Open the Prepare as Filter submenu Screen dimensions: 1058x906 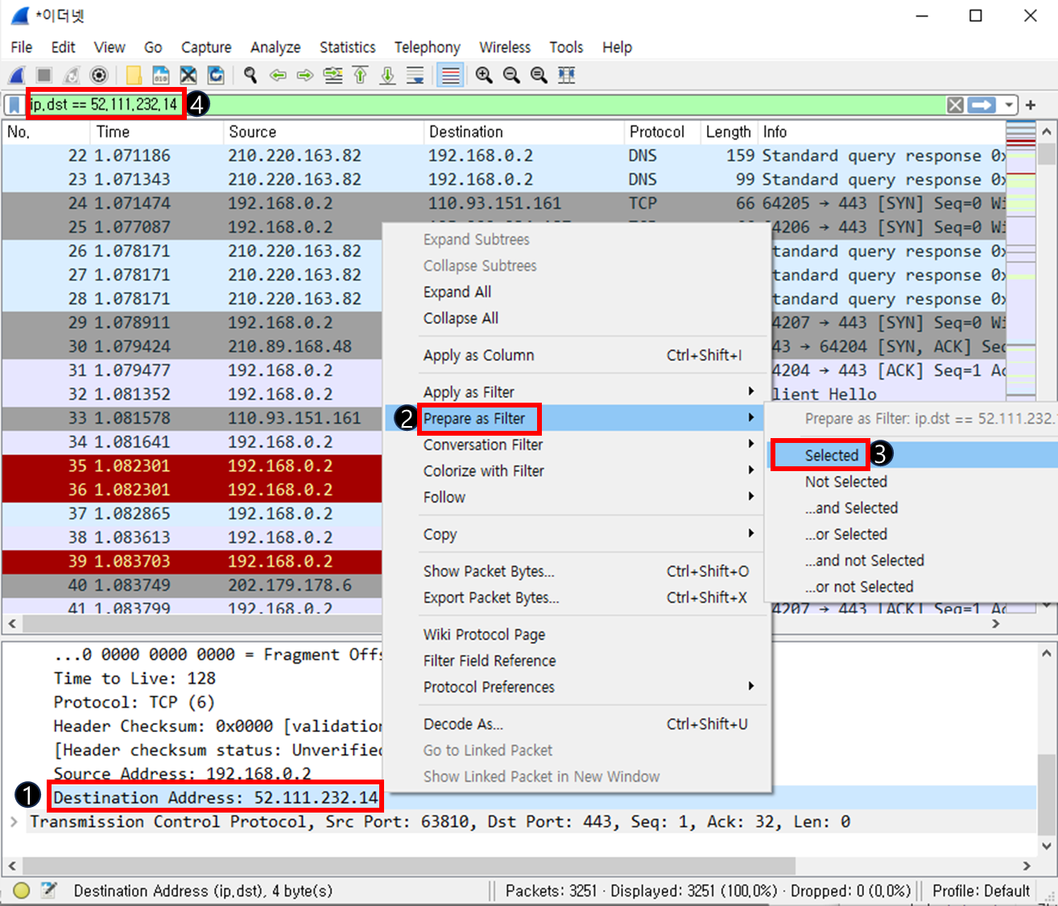577,418
